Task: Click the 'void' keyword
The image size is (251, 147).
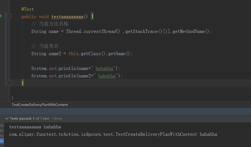Action: pyautogui.click(x=44, y=16)
